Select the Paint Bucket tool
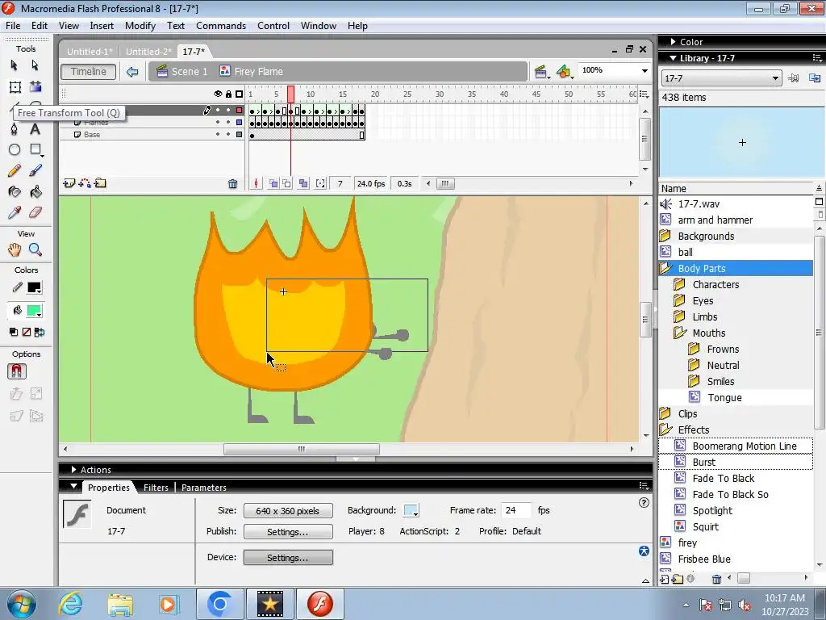The image size is (826, 620). [35, 191]
